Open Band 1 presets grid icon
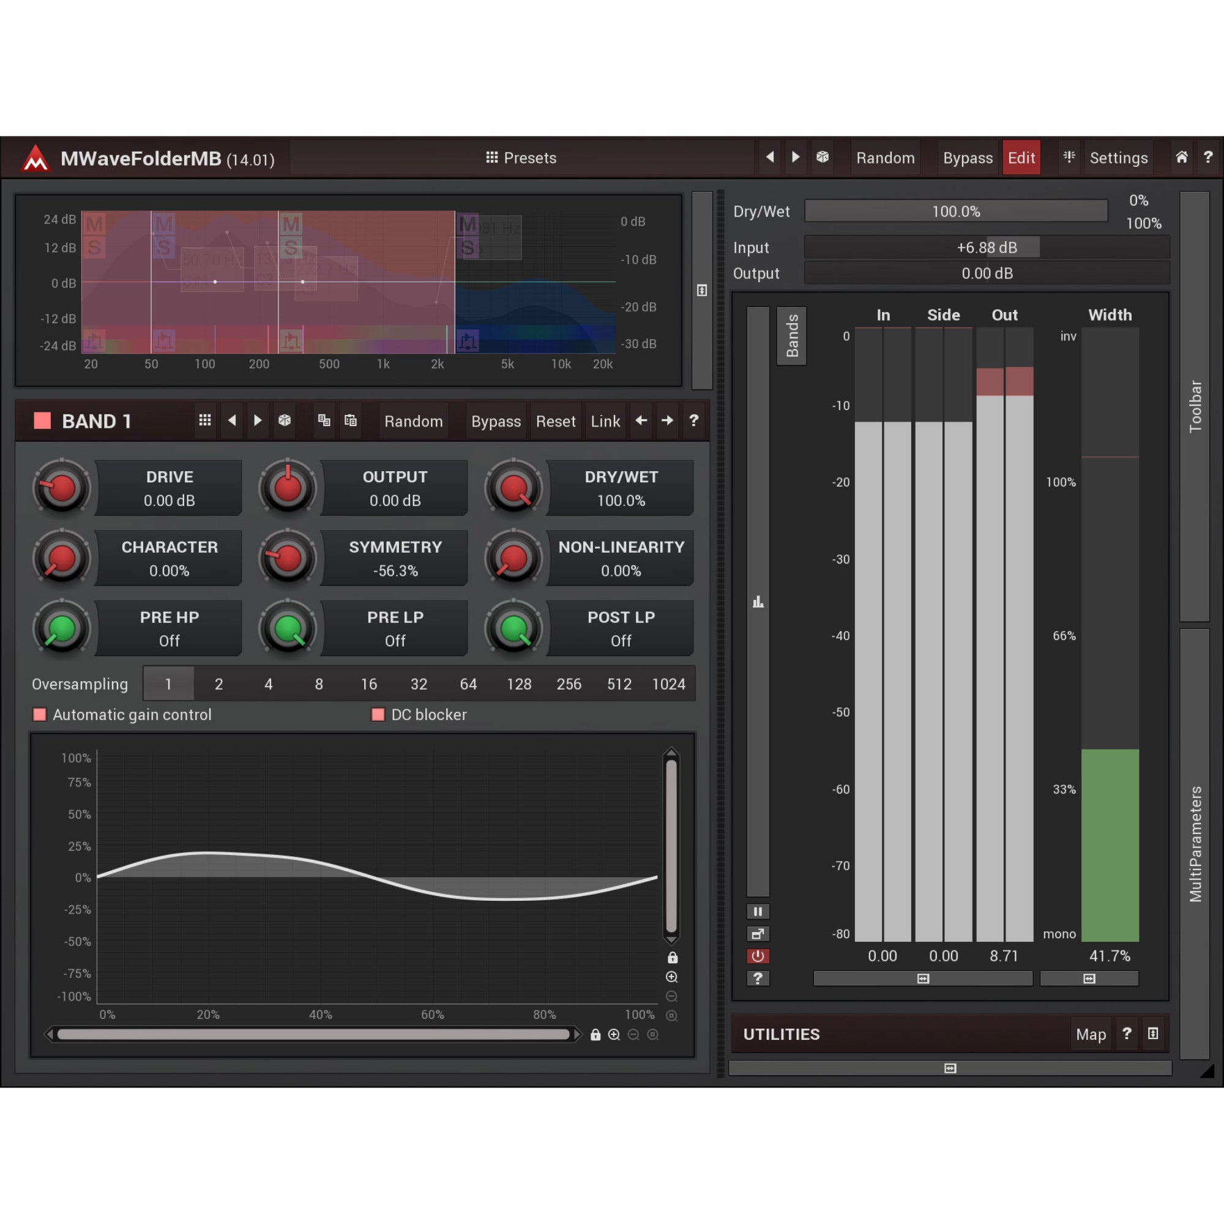Image resolution: width=1224 pixels, height=1224 pixels. [204, 420]
